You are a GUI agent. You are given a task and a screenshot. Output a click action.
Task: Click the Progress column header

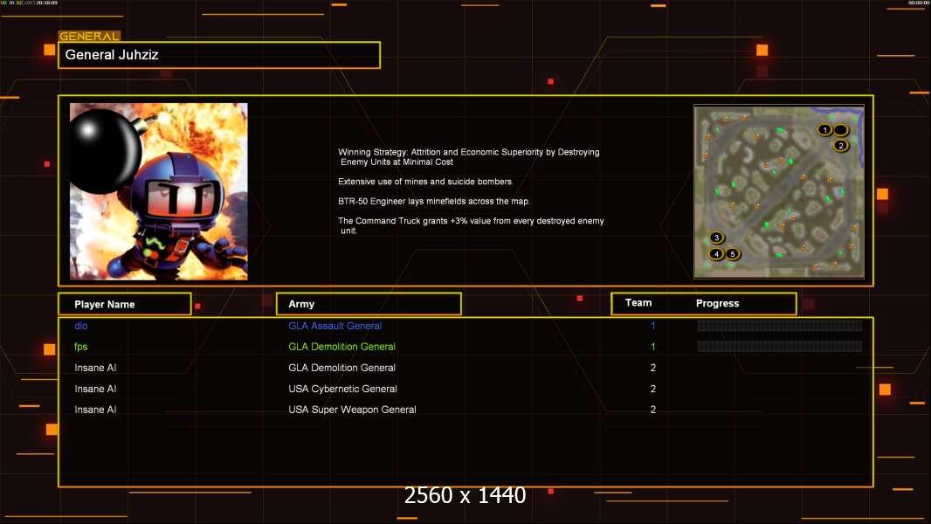717,303
